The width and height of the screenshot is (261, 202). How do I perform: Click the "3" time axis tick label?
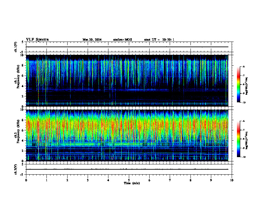(x=88, y=180)
